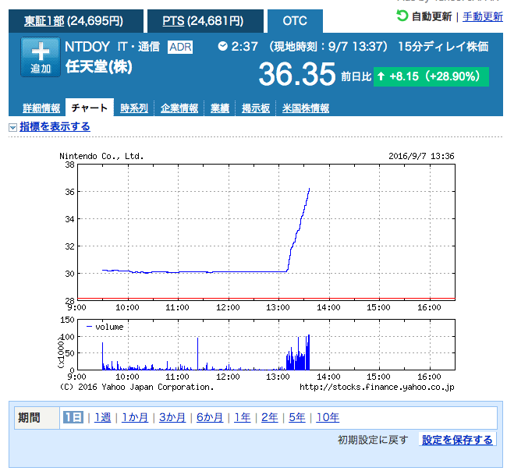This screenshot has width=507, height=471.
Task: Click the Nintendo price line chart
Action: (x=266, y=232)
